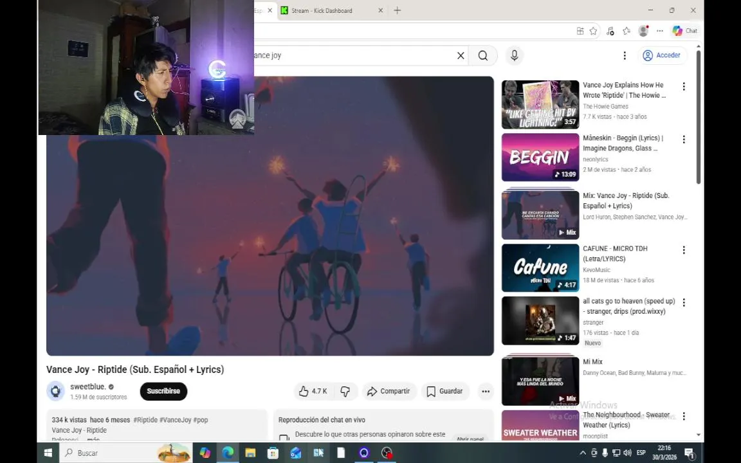Open Microsoft Store from the taskbar
The width and height of the screenshot is (741, 463).
[x=273, y=453]
